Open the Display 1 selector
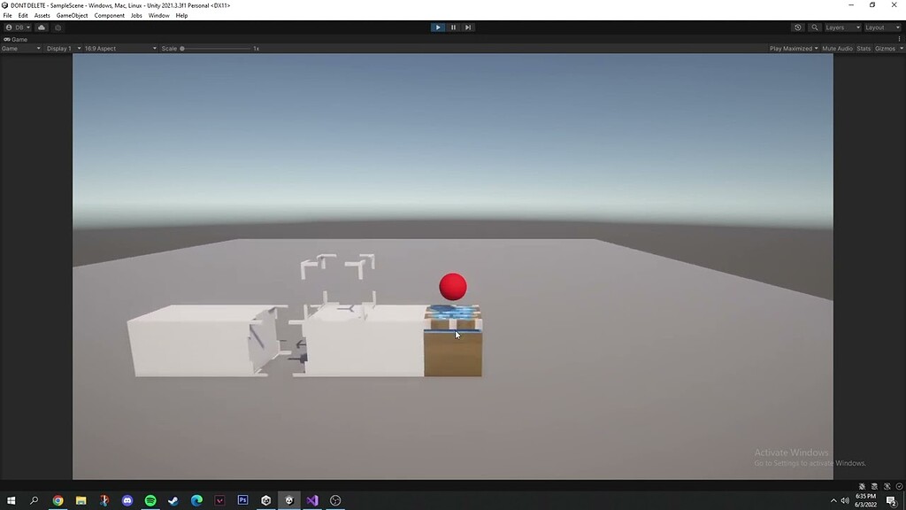This screenshot has width=906, height=510. (x=60, y=48)
